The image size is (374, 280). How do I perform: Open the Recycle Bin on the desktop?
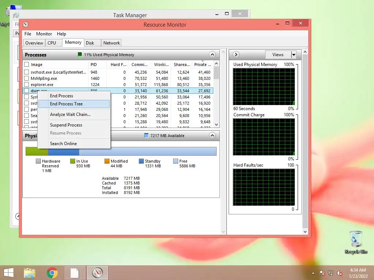[x=356, y=242]
